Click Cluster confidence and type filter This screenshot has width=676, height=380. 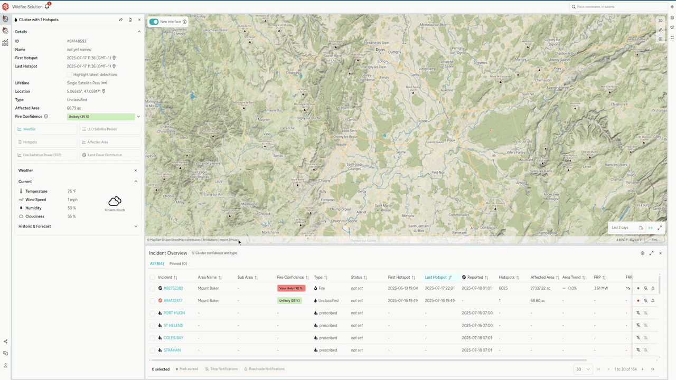tap(214, 253)
